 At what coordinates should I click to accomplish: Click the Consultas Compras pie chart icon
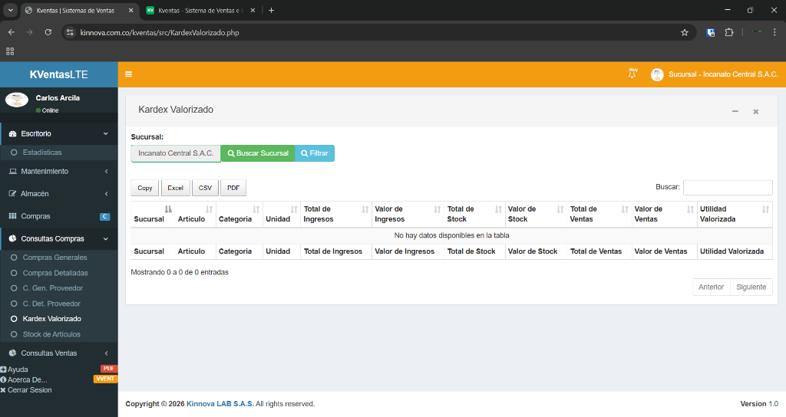click(12, 239)
